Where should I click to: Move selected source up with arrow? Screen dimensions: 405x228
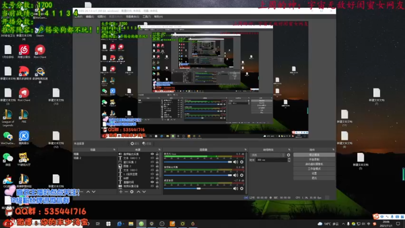(138, 192)
